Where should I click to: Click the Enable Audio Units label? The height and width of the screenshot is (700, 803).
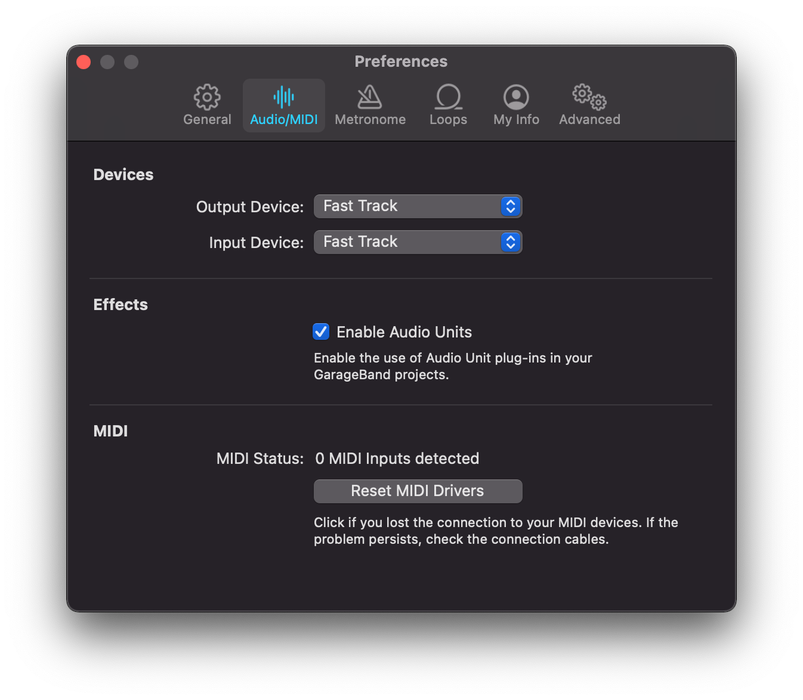[404, 332]
